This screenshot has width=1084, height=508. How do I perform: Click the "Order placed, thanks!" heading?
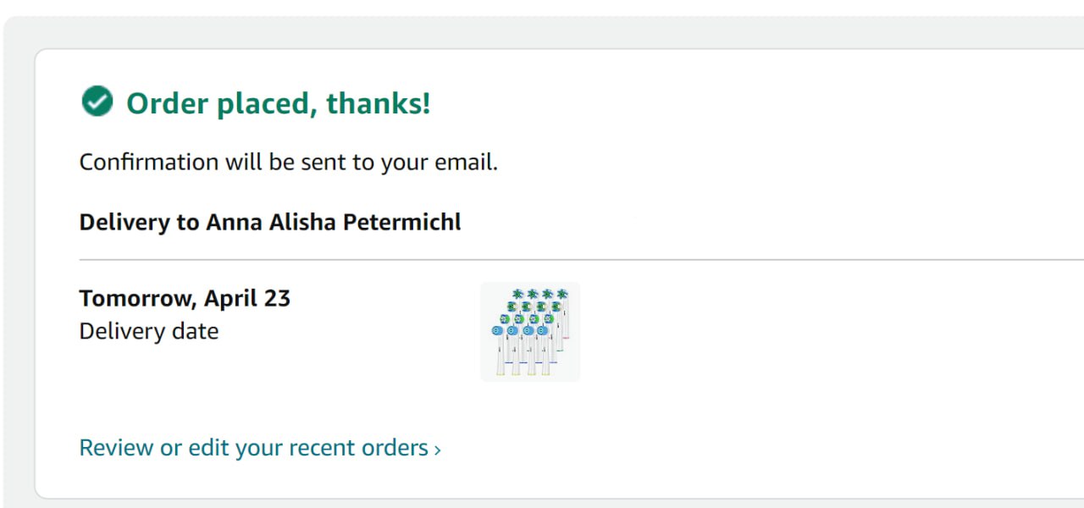tap(278, 103)
